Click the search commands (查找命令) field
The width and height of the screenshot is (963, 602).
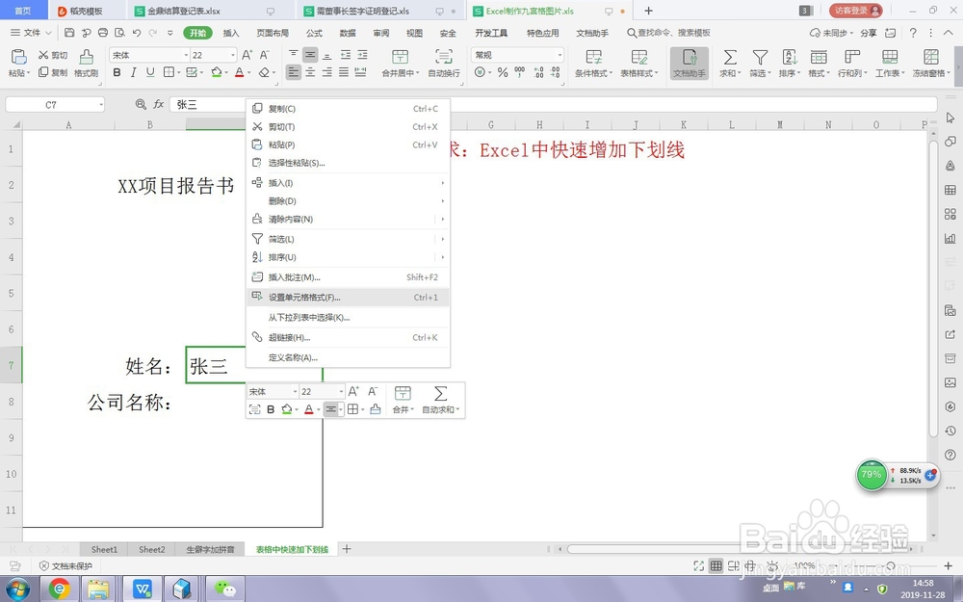[x=668, y=33]
